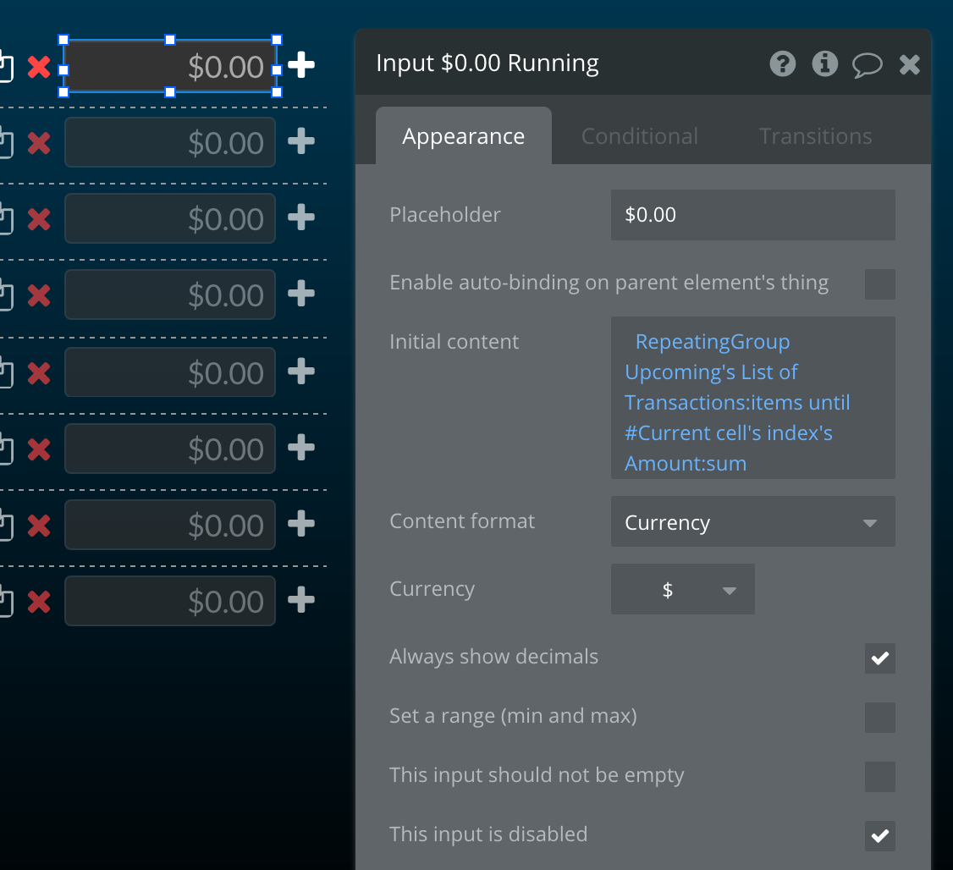Screen dimensions: 953x870
Task: Check This input should not be empty
Action: pyautogui.click(x=879, y=776)
